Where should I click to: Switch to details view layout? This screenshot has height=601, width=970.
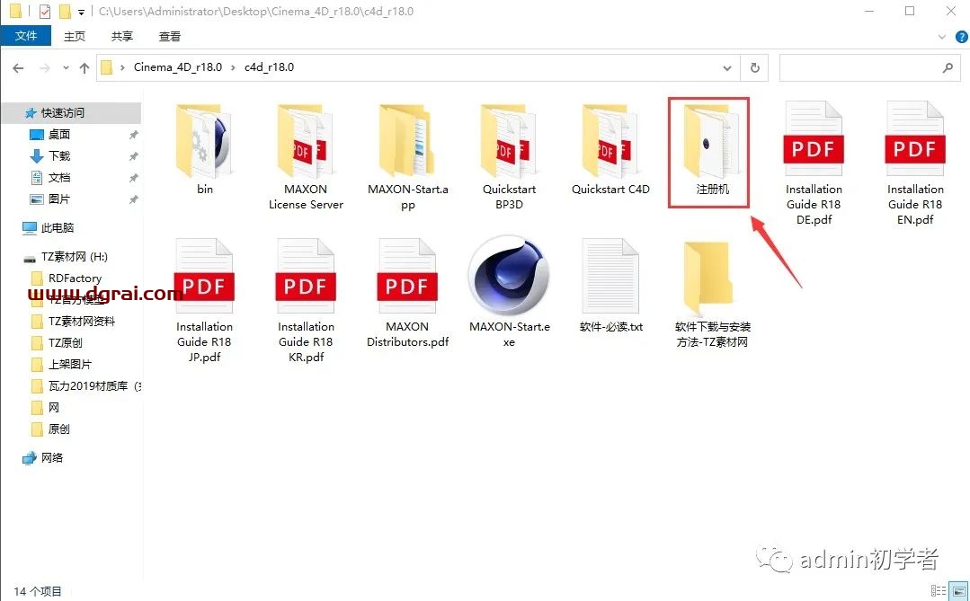(938, 590)
